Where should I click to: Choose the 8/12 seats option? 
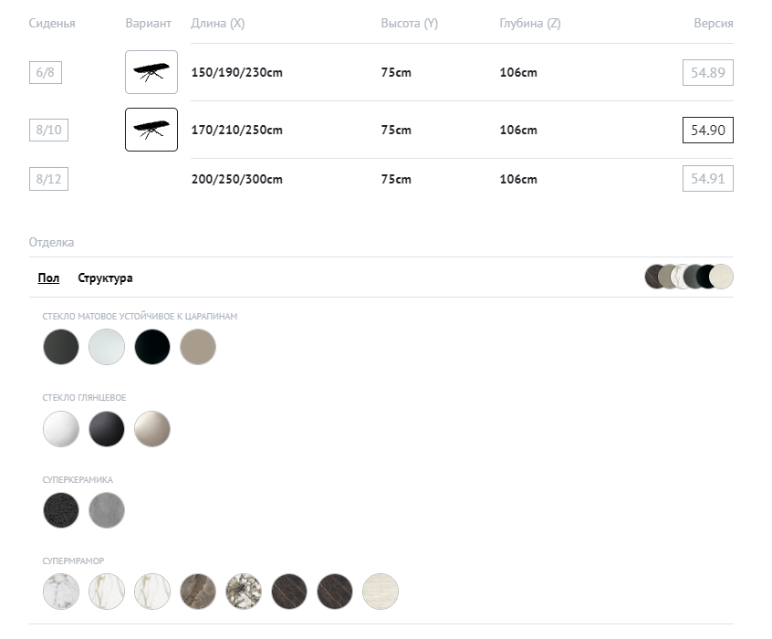[48, 179]
